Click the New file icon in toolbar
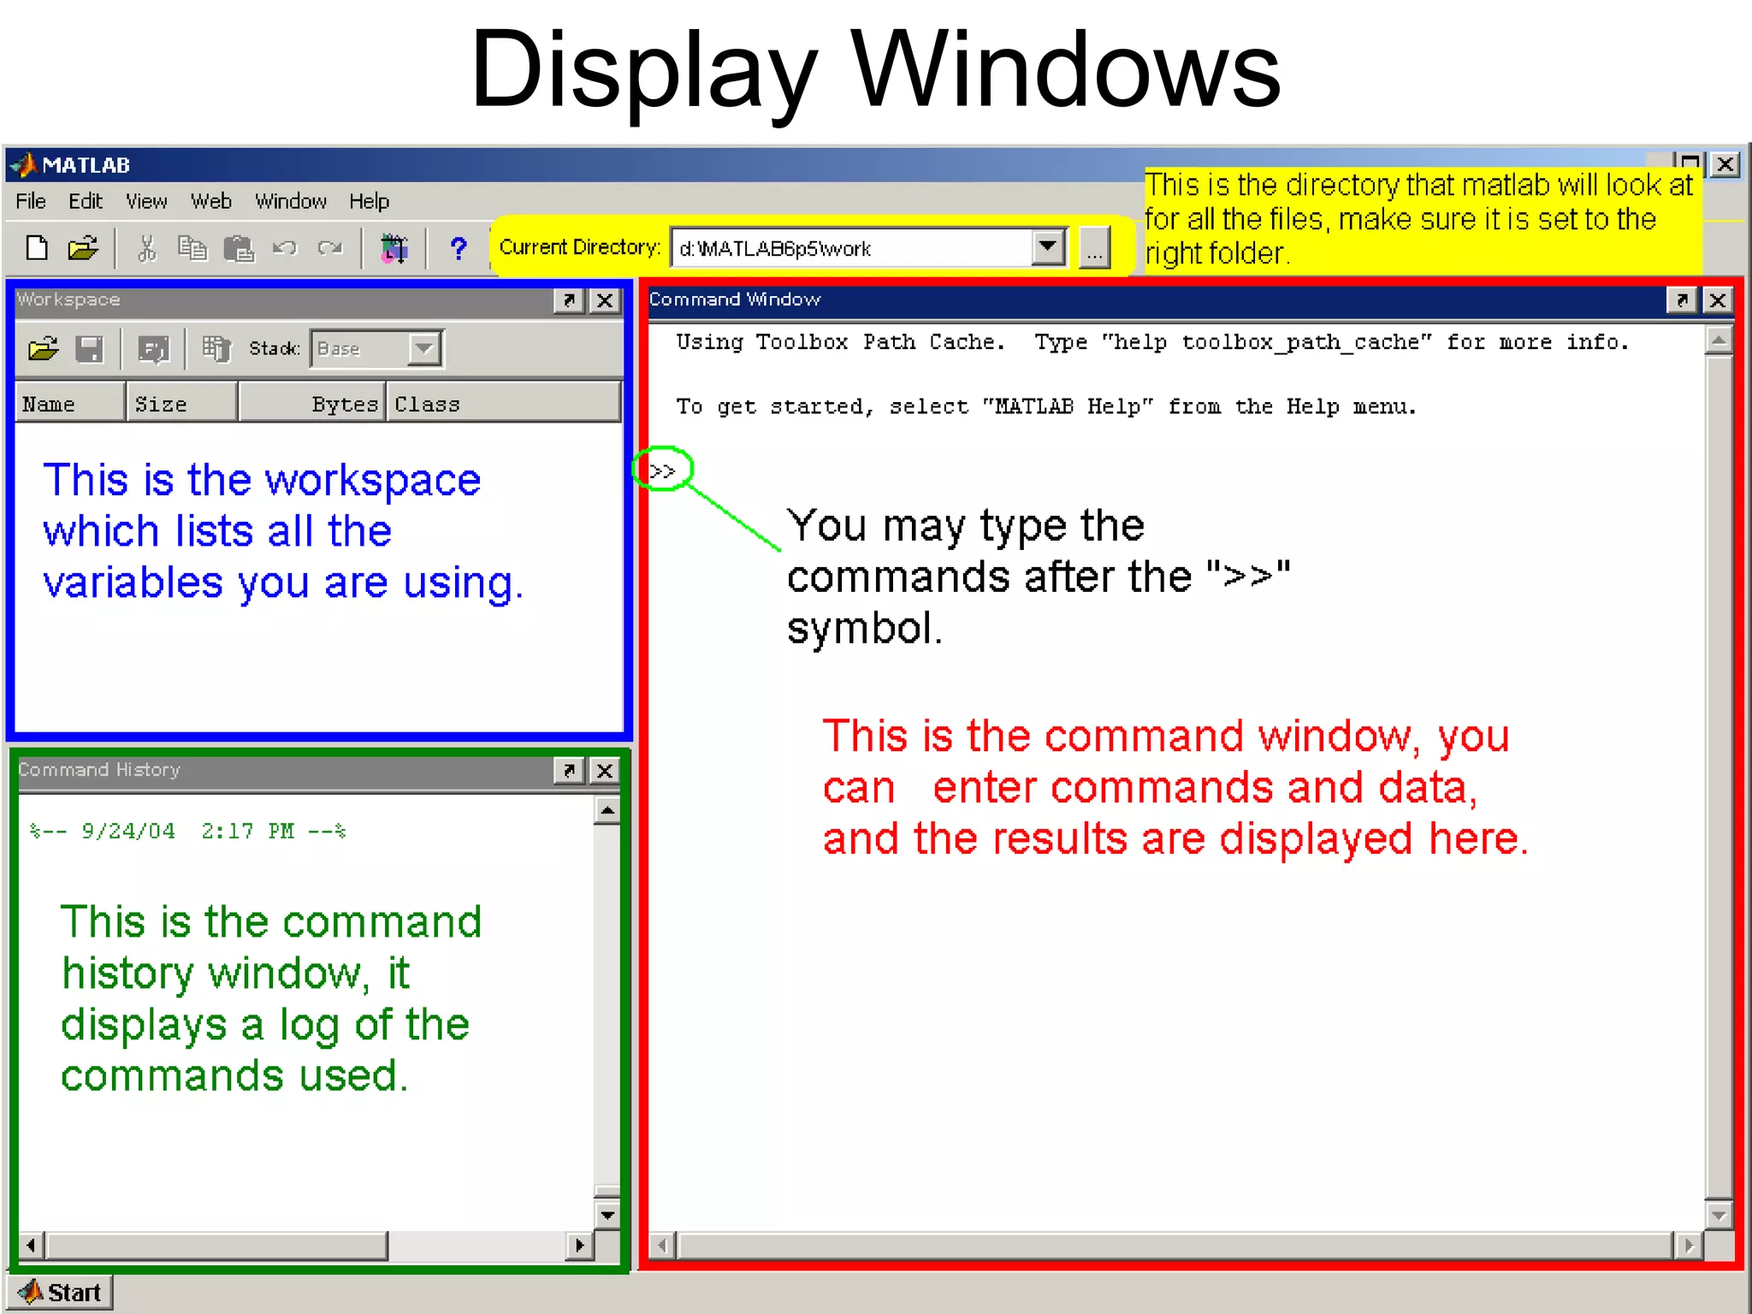Screen dimensions: 1752x1314 pos(37,248)
